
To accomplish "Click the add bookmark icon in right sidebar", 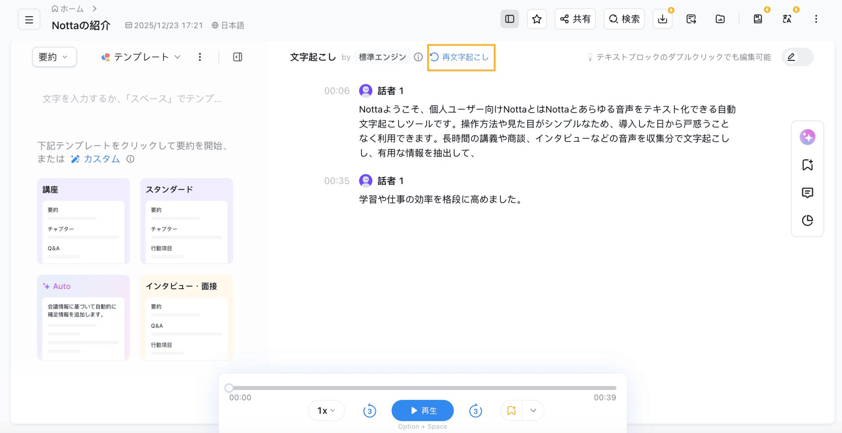I will tap(808, 165).
